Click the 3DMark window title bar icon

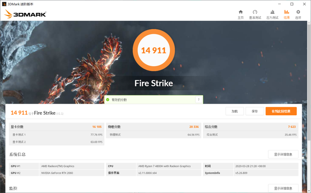[x=5, y=3]
